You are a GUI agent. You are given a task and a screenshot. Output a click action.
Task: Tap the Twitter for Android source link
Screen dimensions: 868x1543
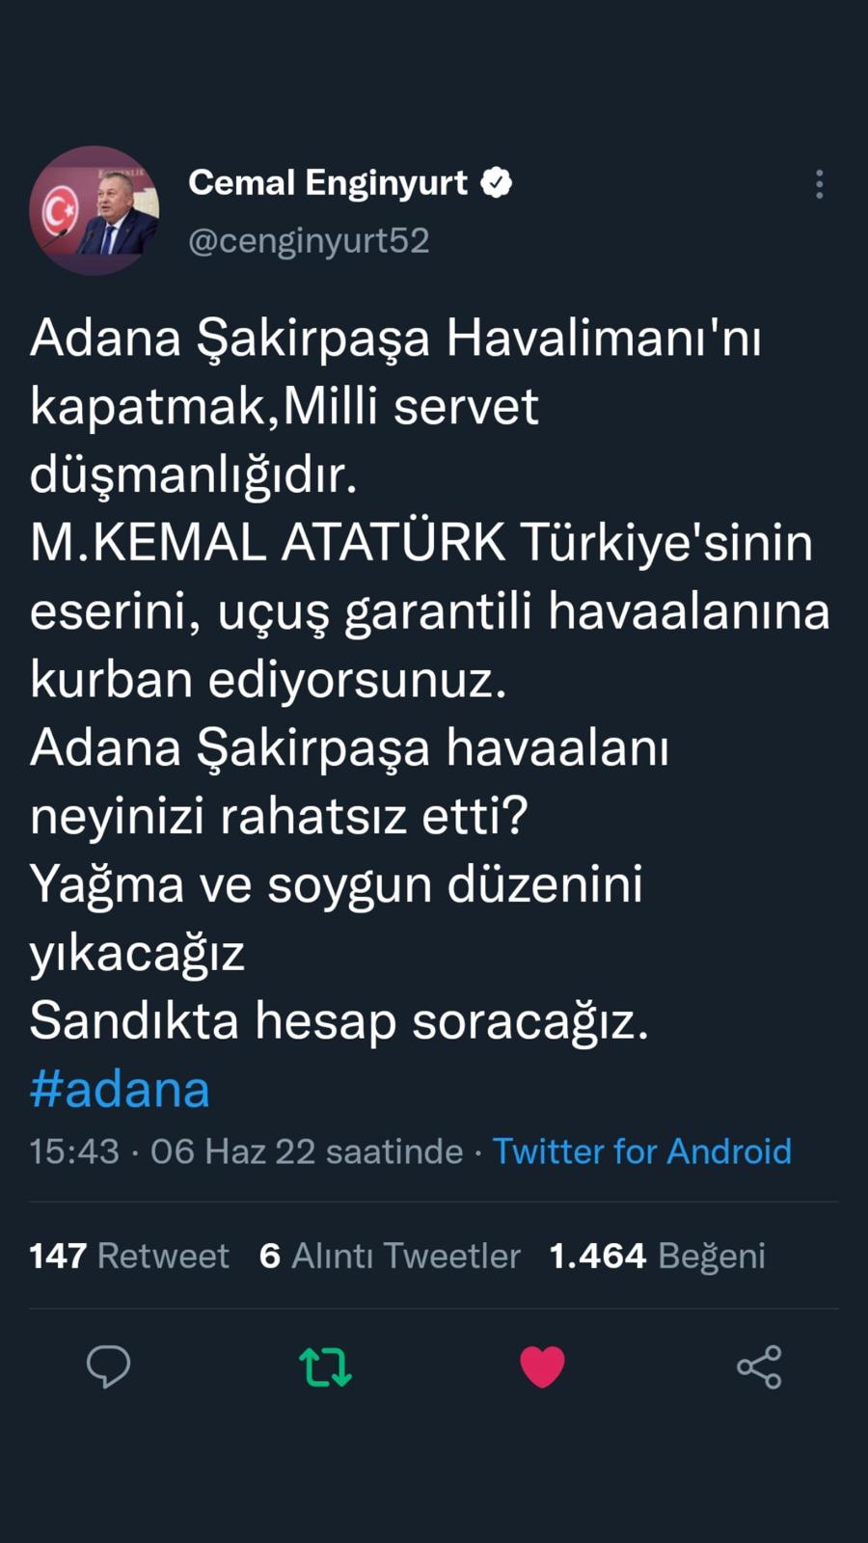(641, 1151)
